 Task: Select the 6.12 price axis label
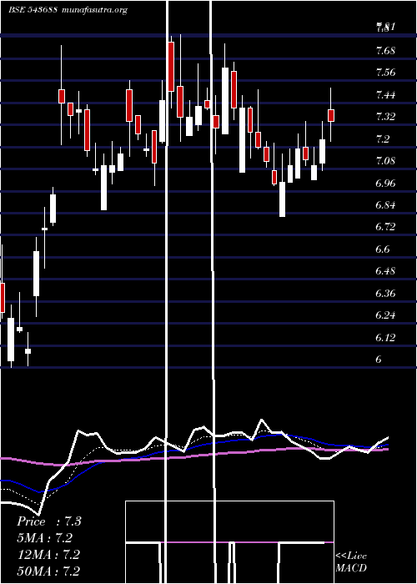click(385, 338)
